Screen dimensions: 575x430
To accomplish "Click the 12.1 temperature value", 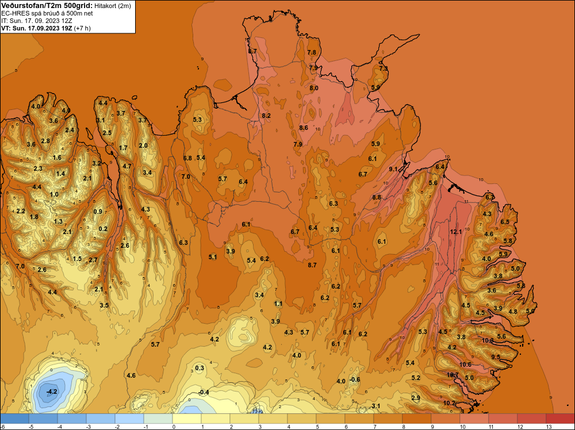I will [456, 232].
